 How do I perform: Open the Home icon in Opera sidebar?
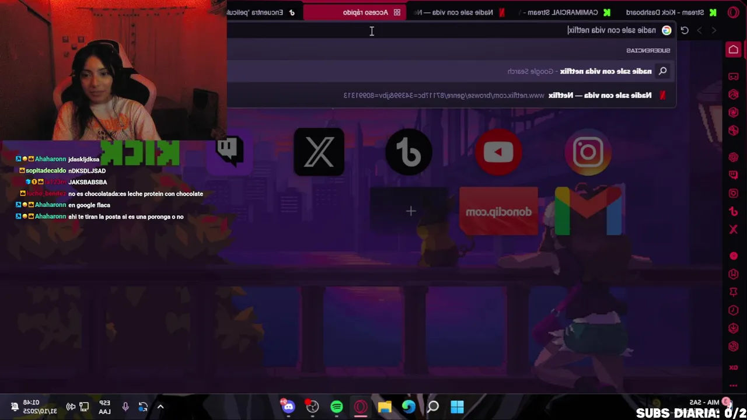point(734,50)
